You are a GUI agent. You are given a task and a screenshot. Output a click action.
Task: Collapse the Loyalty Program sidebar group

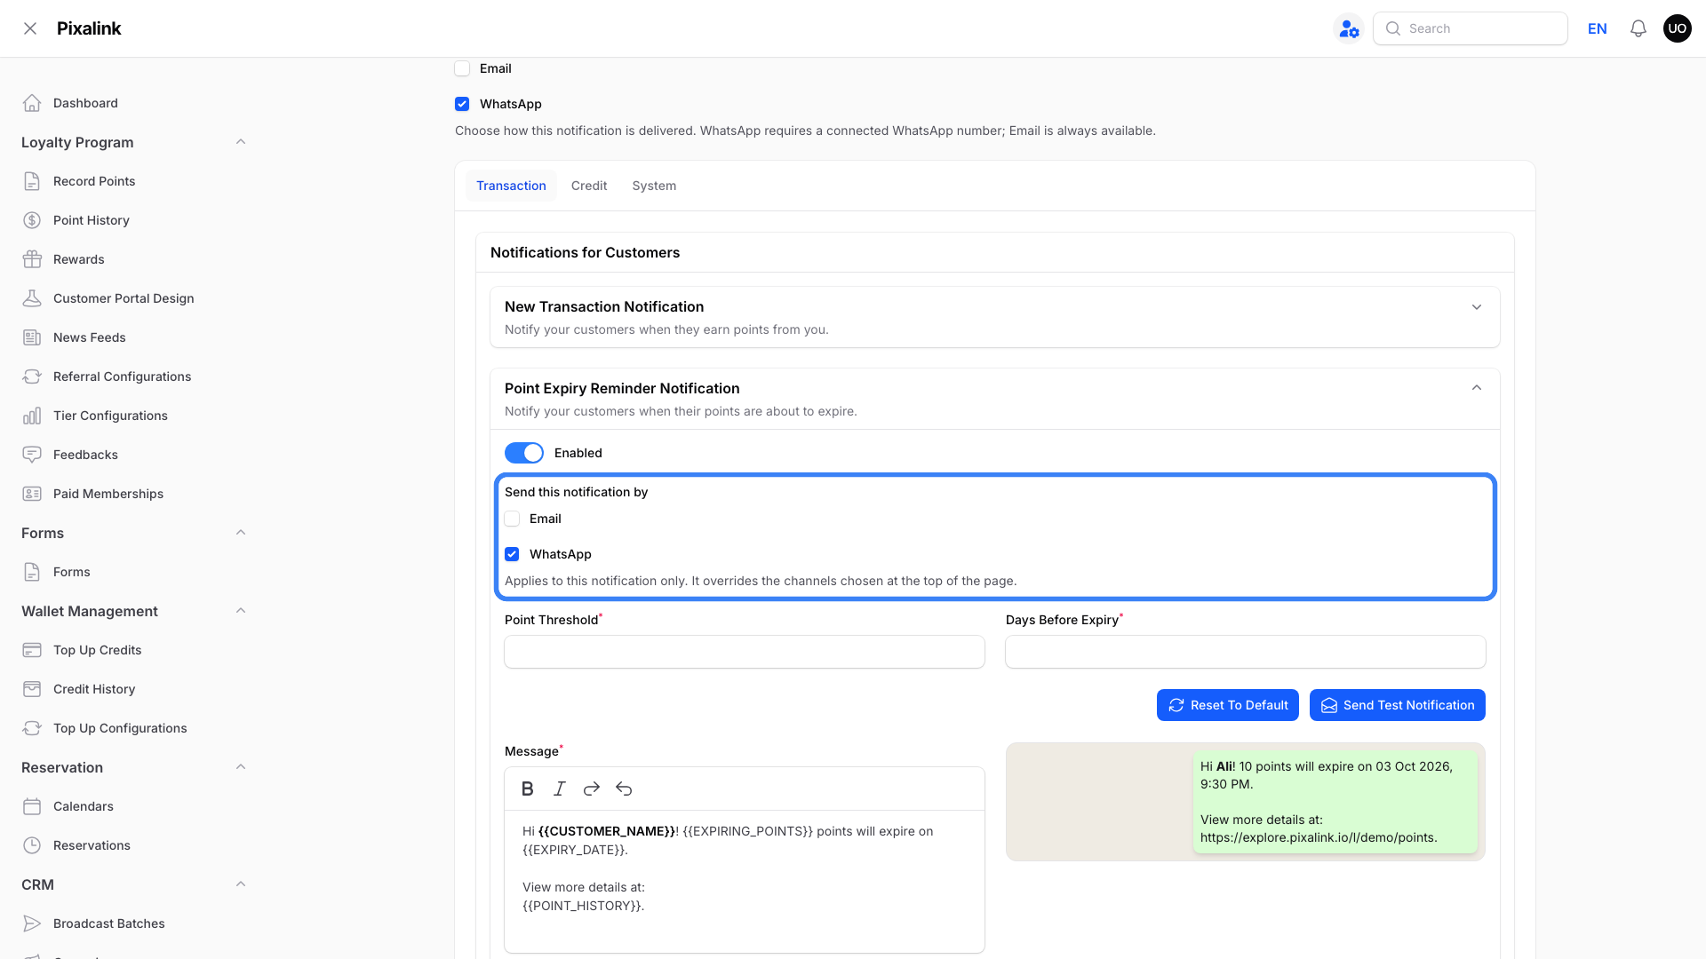[x=241, y=142]
